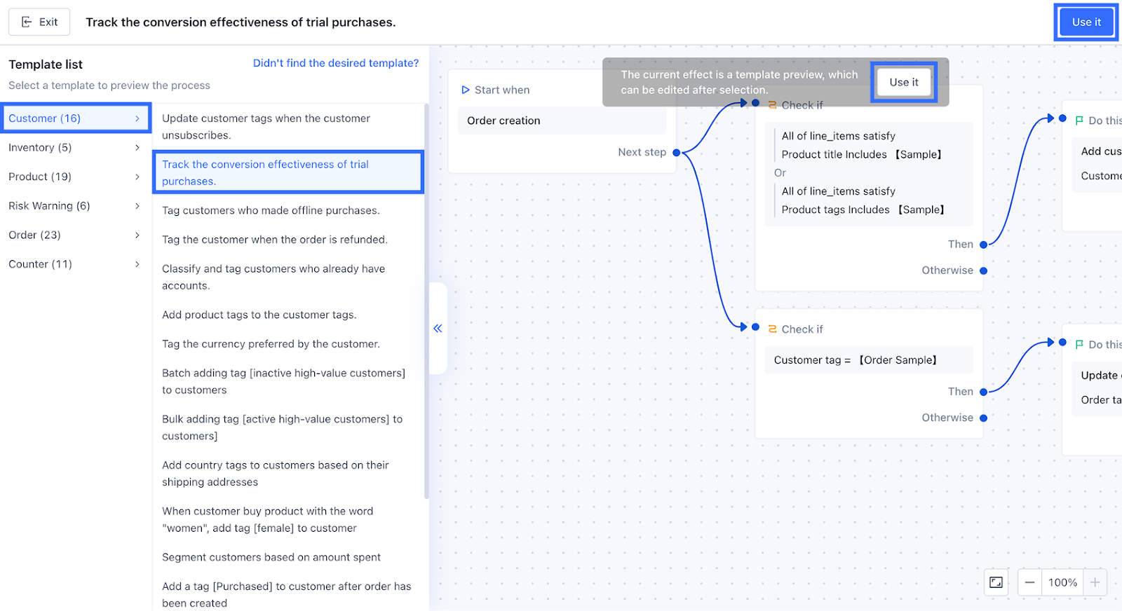Click the Start when play icon
This screenshot has width=1122, height=611.
[465, 90]
